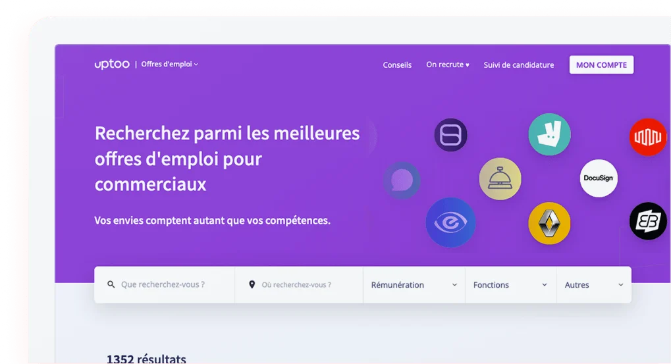Open the Fonctions filter dropdown
671x364 pixels.
(510, 285)
